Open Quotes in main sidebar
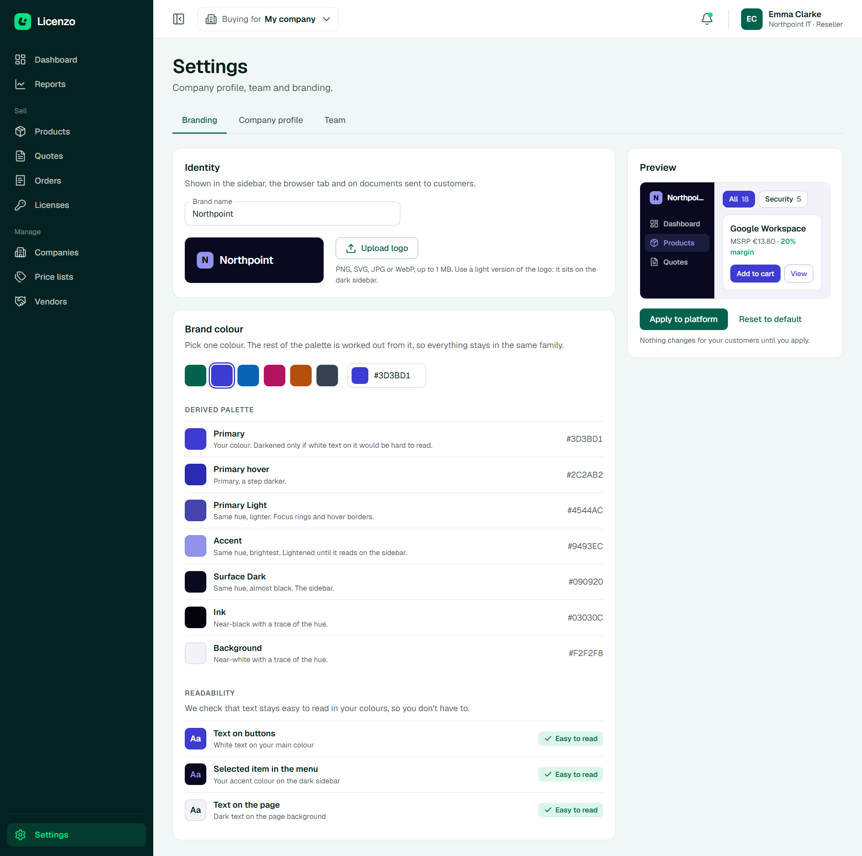The height and width of the screenshot is (856, 862). click(x=76, y=156)
